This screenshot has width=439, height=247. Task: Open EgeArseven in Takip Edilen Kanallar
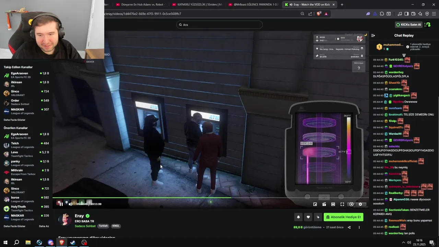click(x=26, y=75)
